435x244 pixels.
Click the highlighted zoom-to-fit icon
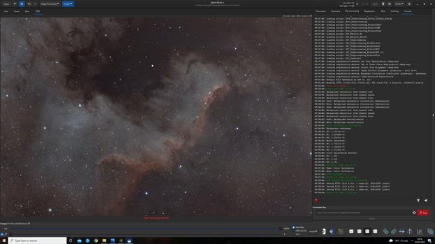(367, 231)
